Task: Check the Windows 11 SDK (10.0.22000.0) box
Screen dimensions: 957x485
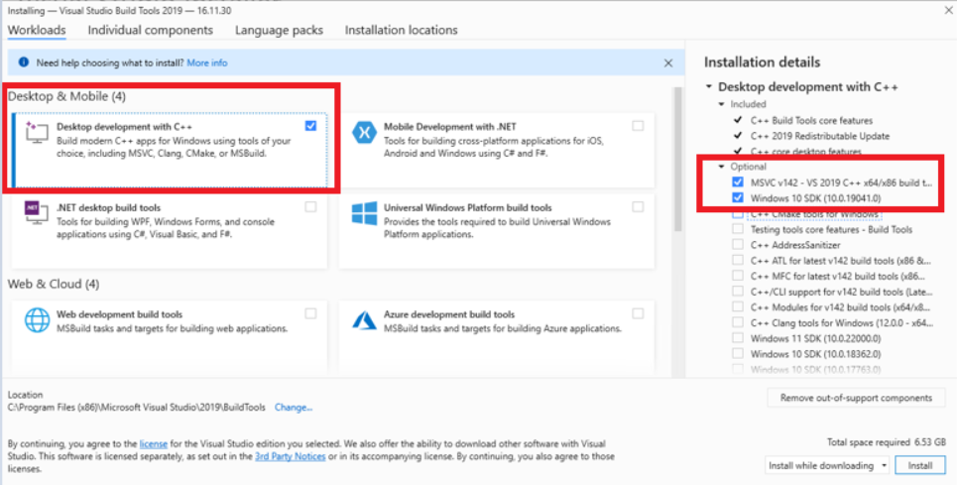Action: click(737, 338)
